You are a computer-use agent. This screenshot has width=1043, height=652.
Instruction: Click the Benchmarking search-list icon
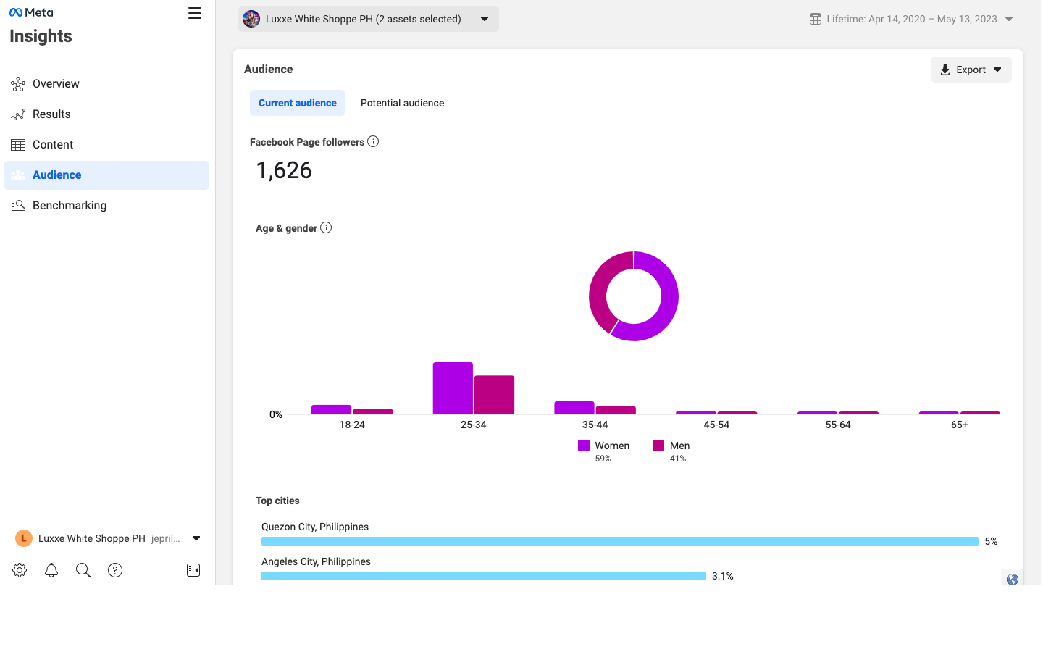[18, 206]
